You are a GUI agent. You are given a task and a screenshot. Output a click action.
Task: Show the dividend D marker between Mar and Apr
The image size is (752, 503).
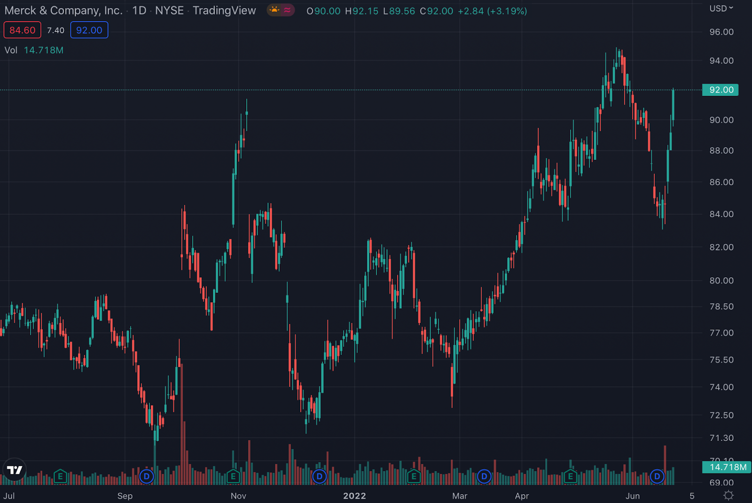pos(484,476)
